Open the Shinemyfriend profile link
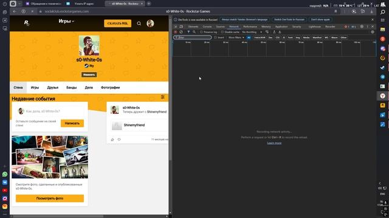Viewport: 389px width, 218px height. tap(134, 125)
